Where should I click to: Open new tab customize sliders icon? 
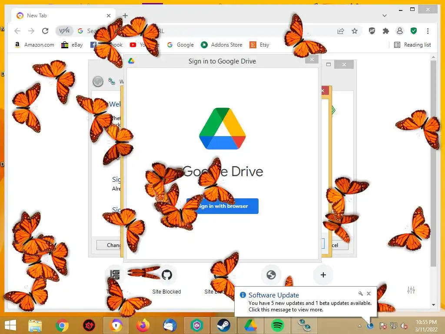[411, 290]
